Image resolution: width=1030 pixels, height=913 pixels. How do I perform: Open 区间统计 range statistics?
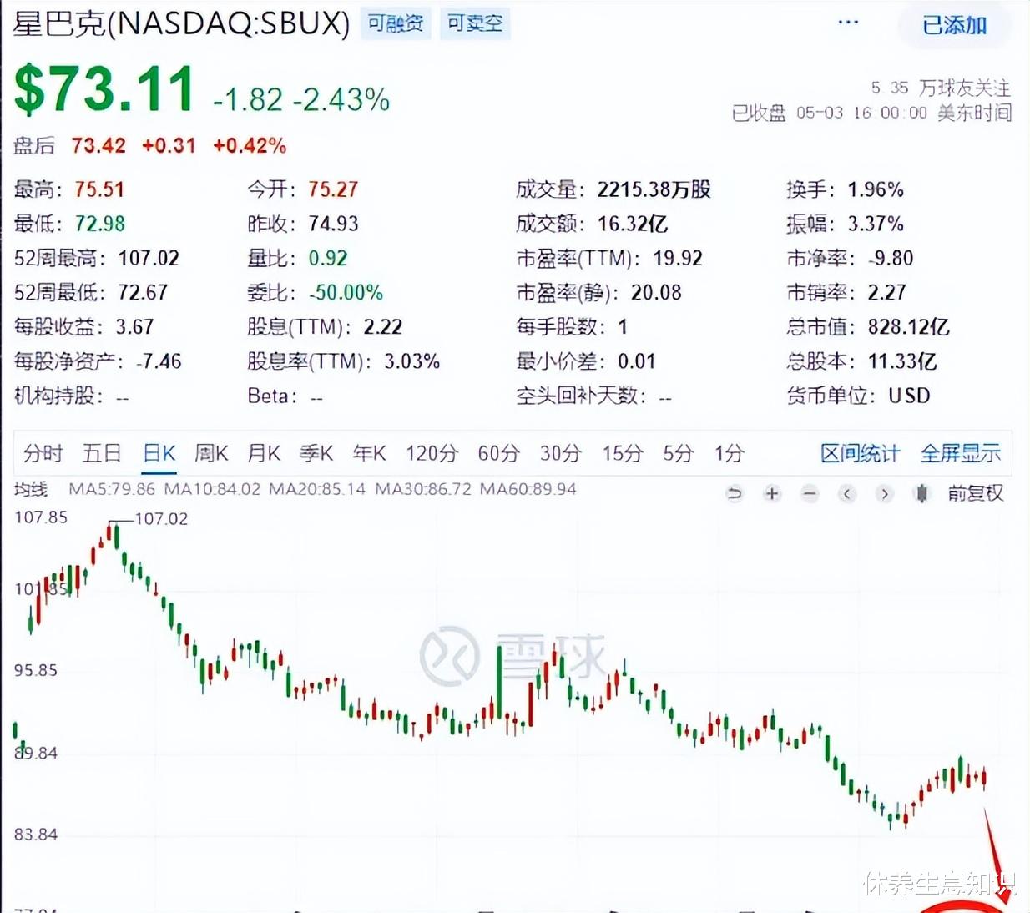click(860, 453)
